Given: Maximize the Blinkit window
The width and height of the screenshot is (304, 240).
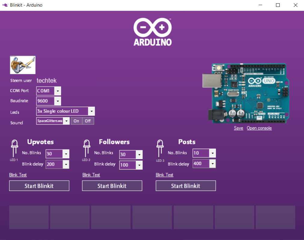Looking at the screenshot, I should click(278, 5).
